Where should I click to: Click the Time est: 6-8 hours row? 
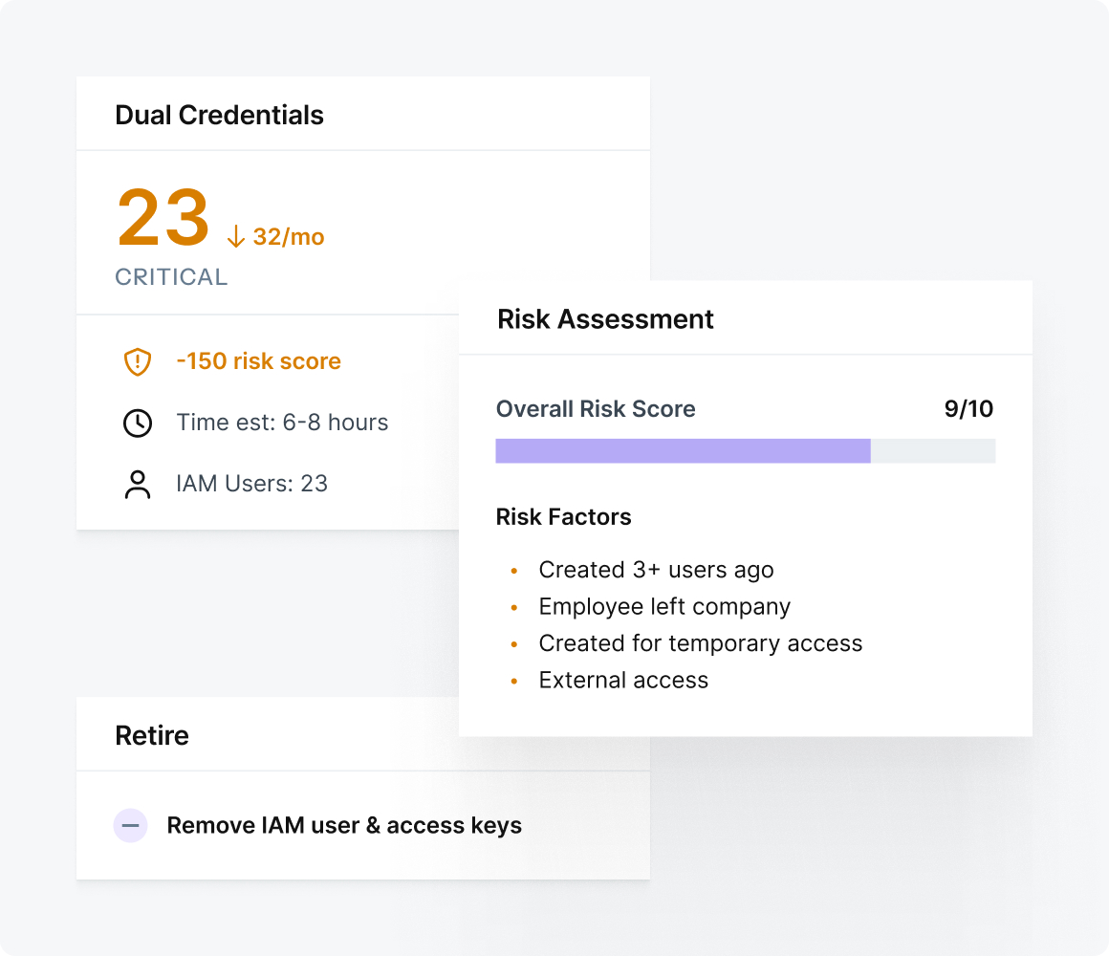282,423
